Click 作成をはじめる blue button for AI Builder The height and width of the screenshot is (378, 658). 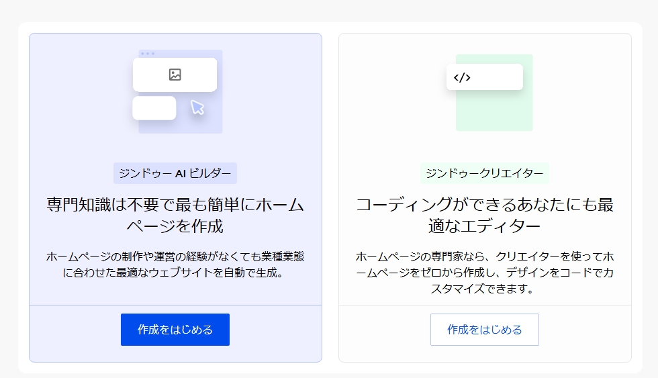(175, 330)
